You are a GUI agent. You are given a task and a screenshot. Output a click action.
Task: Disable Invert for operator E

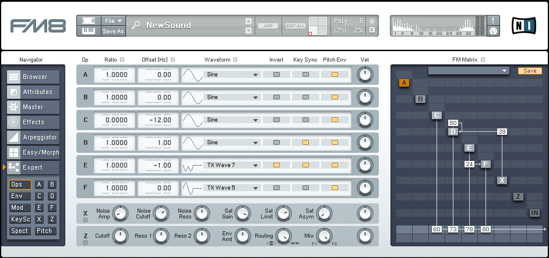(x=276, y=165)
